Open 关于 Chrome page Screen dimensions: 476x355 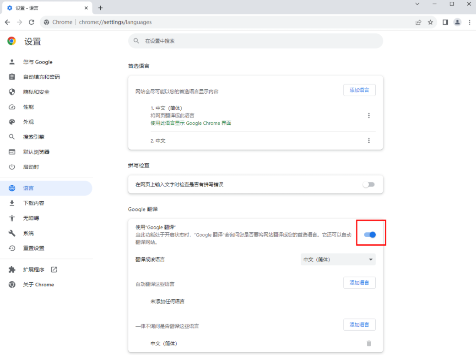point(46,285)
